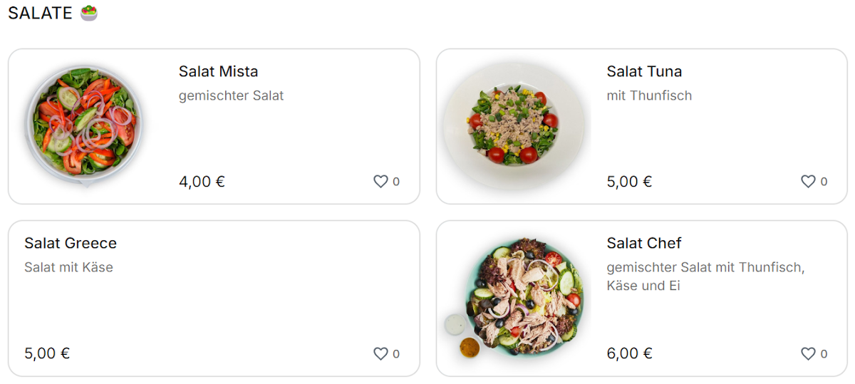Click the SALATE section heading
This screenshot has width=855, height=384.
(x=40, y=13)
